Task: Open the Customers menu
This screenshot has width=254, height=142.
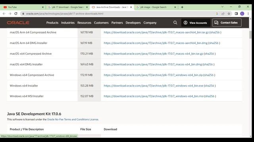Action: (x=101, y=23)
